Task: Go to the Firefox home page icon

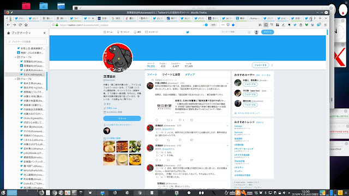Action: pyautogui.click(x=26, y=25)
